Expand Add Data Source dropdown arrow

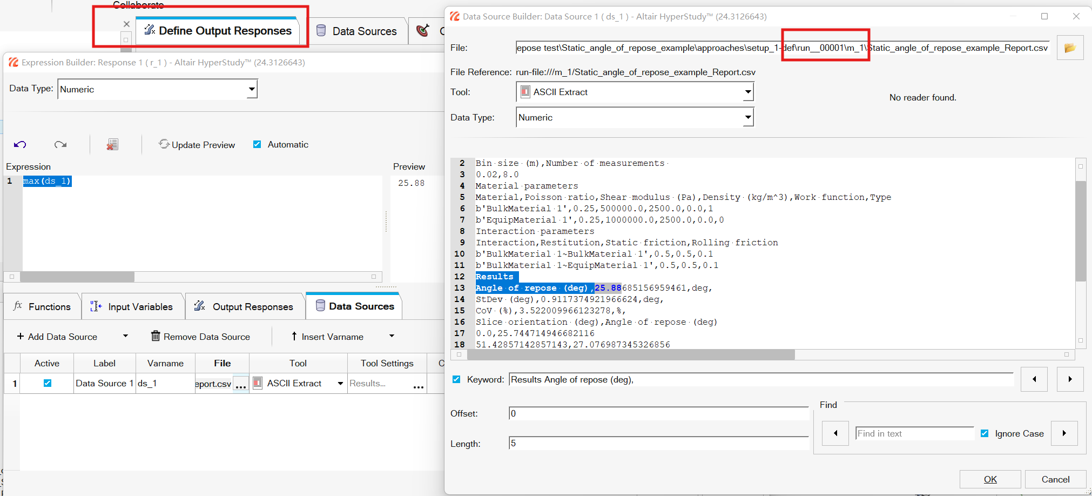pyautogui.click(x=125, y=336)
